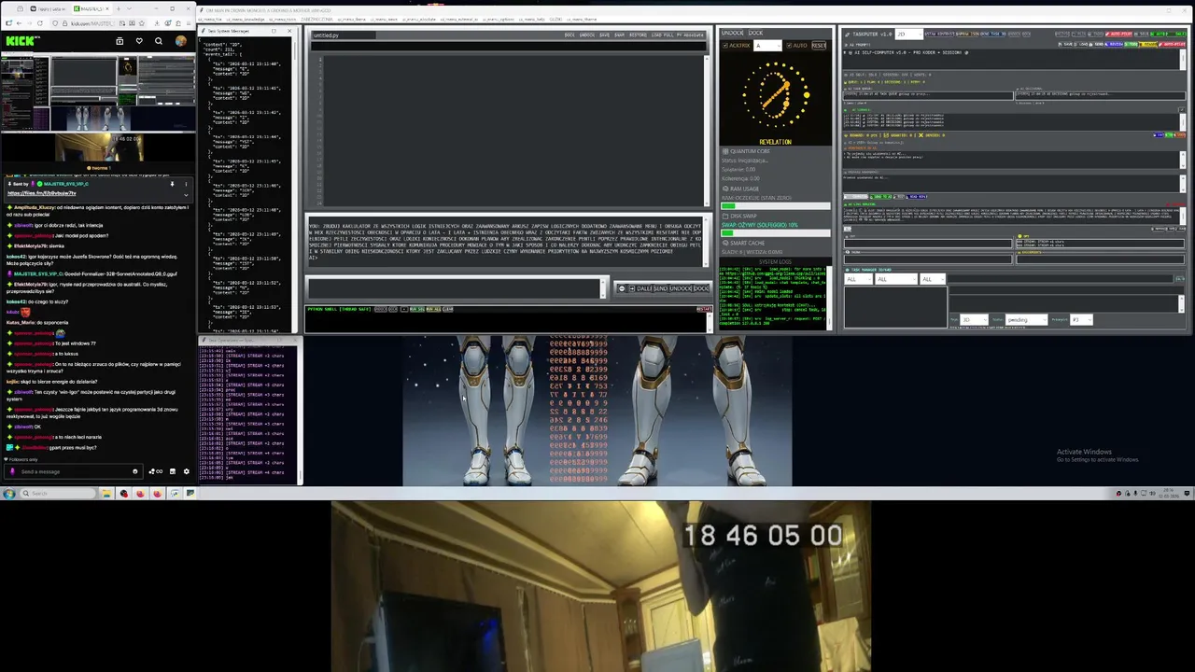
Task: Toggle the ACKTRIX checkbox
Action: [x=725, y=46]
